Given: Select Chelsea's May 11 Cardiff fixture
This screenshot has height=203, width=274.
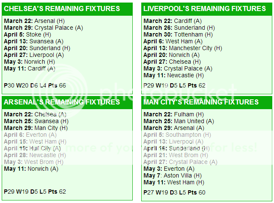Looking at the screenshot, I should [29, 68].
